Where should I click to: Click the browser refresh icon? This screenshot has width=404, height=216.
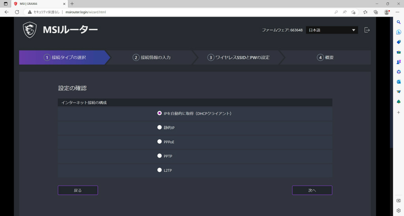pyautogui.click(x=17, y=12)
